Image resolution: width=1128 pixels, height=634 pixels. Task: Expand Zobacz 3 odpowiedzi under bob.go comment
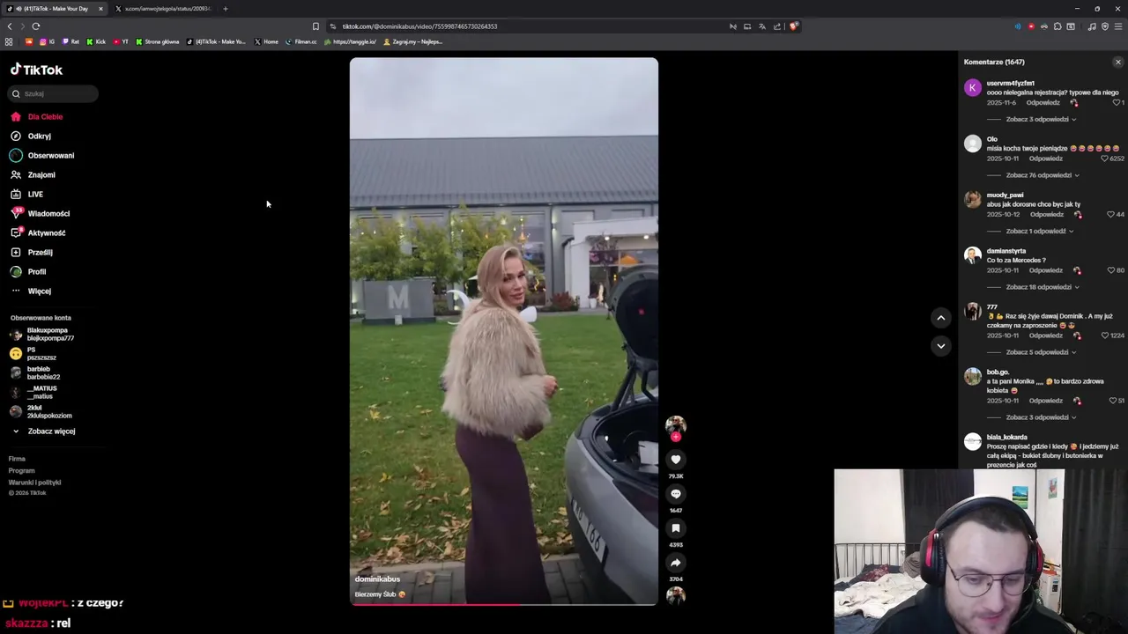(x=1041, y=417)
